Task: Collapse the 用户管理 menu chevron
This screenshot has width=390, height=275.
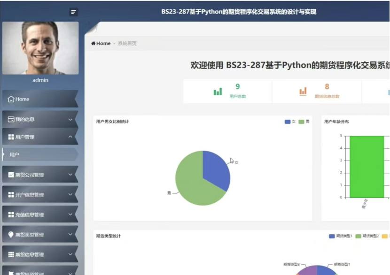Action: 70,137
